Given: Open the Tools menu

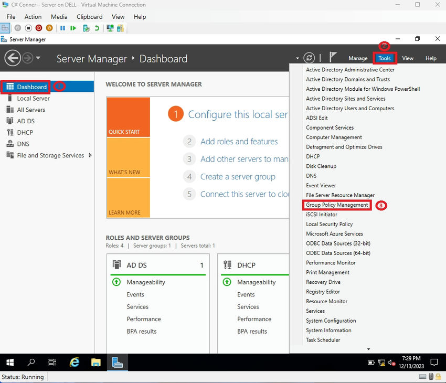Looking at the screenshot, I should coord(385,58).
